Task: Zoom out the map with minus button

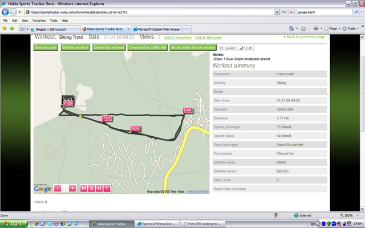Action: click(x=58, y=188)
